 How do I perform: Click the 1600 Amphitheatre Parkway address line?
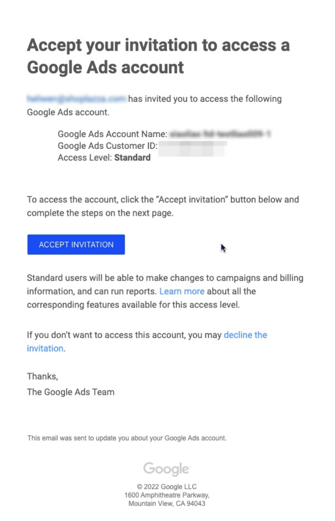point(167,495)
